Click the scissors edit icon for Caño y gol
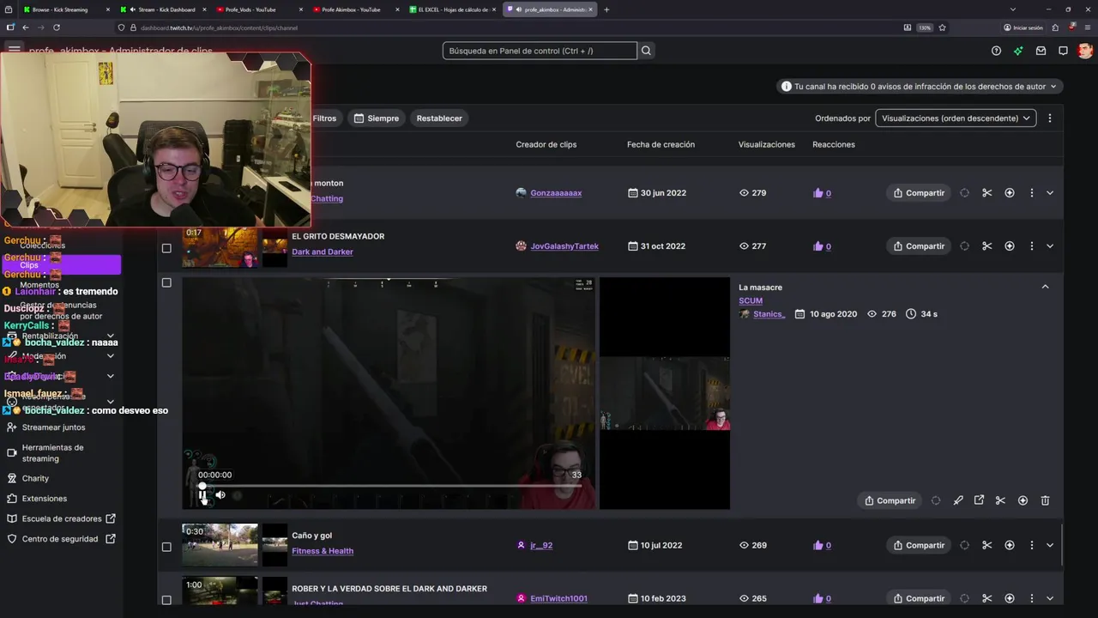This screenshot has width=1098, height=618. click(986, 545)
